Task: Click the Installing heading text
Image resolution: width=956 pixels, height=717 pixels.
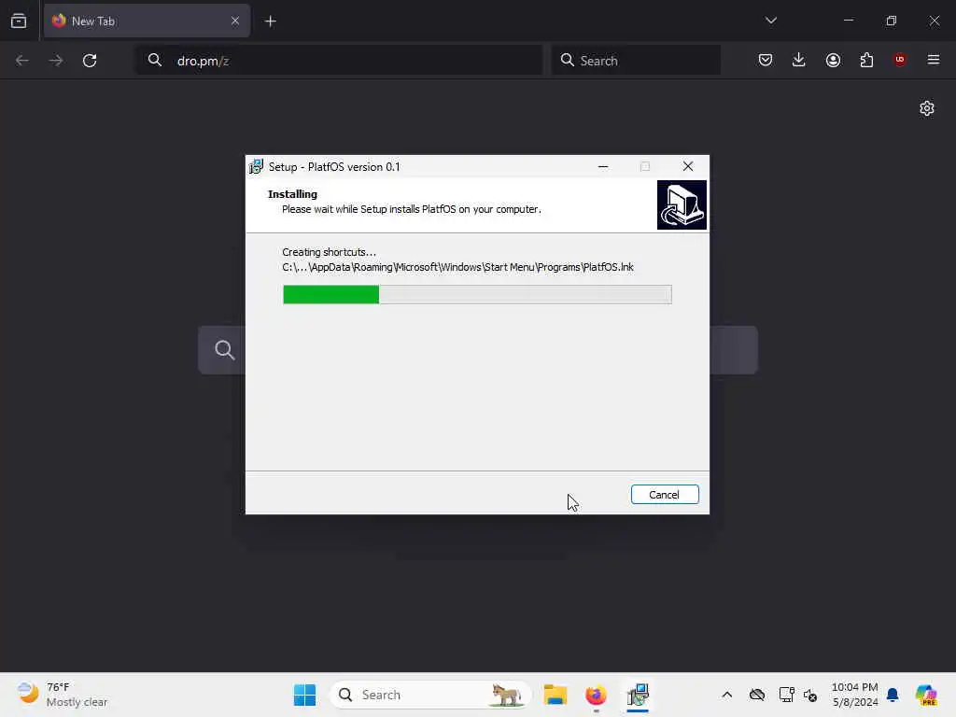Action: pyautogui.click(x=292, y=194)
